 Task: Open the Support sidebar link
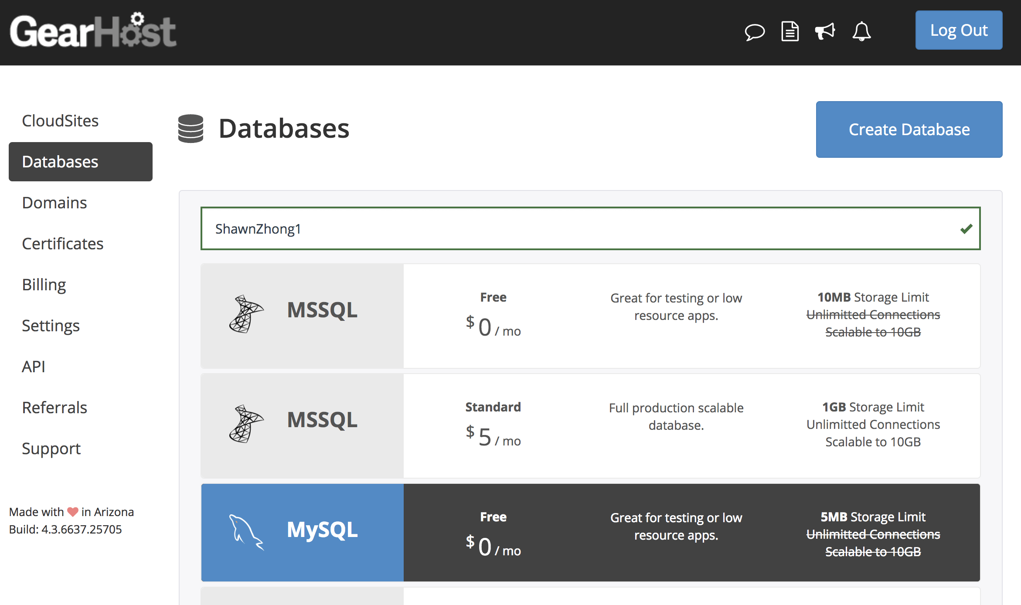point(51,449)
